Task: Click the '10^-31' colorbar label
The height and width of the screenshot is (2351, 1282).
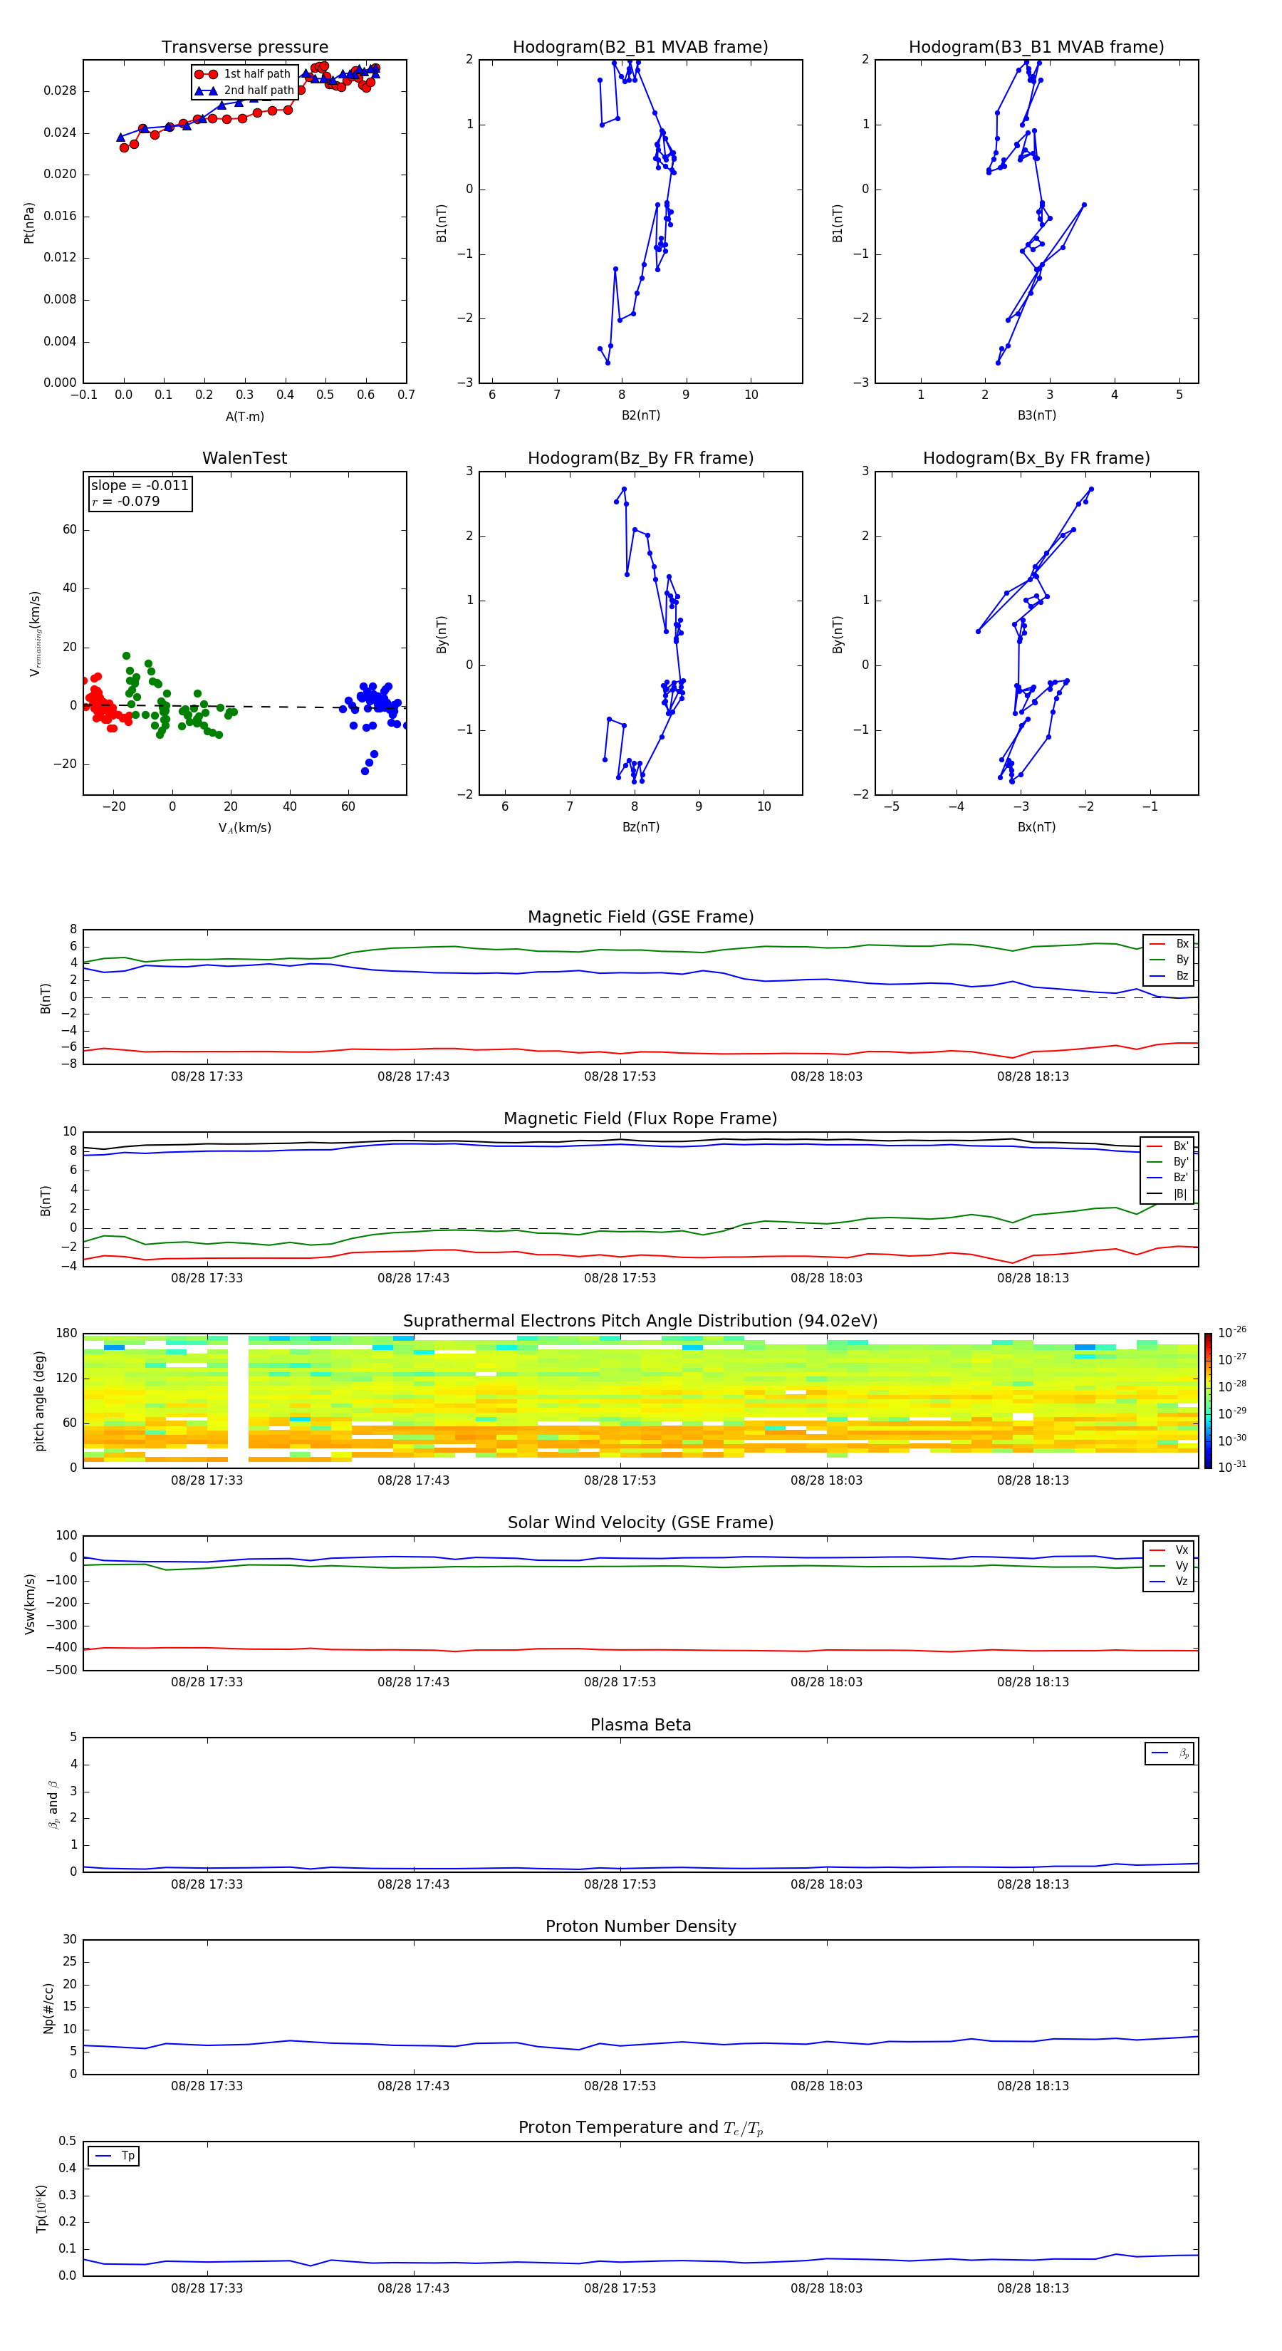Action: pos(1232,1467)
